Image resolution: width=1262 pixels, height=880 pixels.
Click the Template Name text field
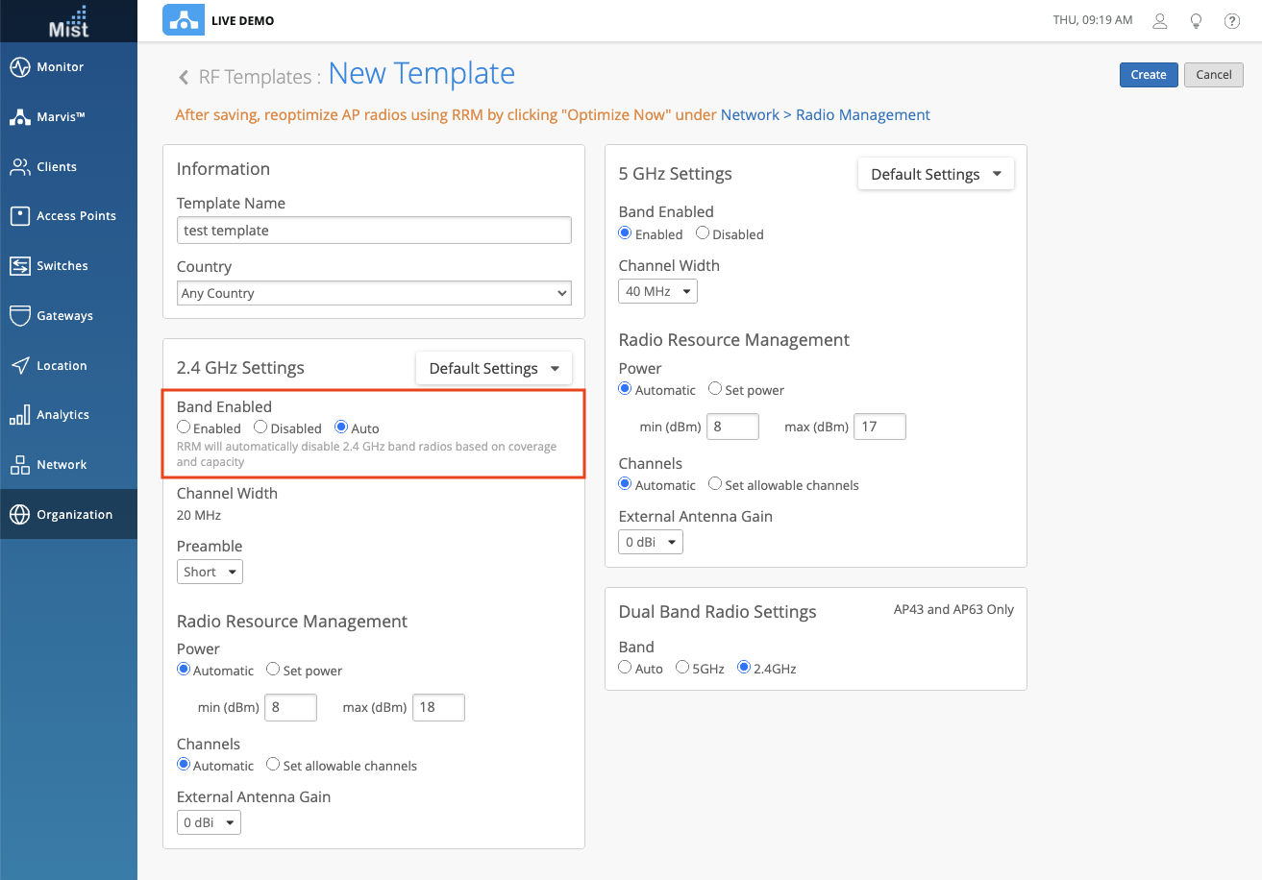click(x=374, y=231)
